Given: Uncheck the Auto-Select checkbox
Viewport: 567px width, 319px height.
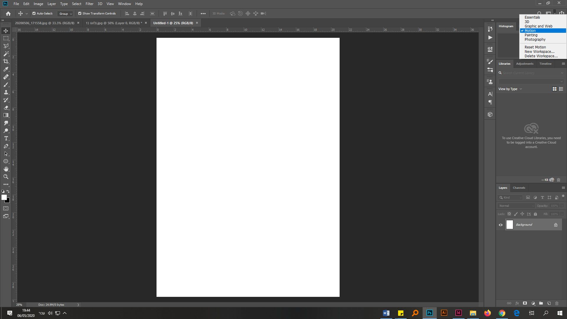Looking at the screenshot, I should pos(34,13).
